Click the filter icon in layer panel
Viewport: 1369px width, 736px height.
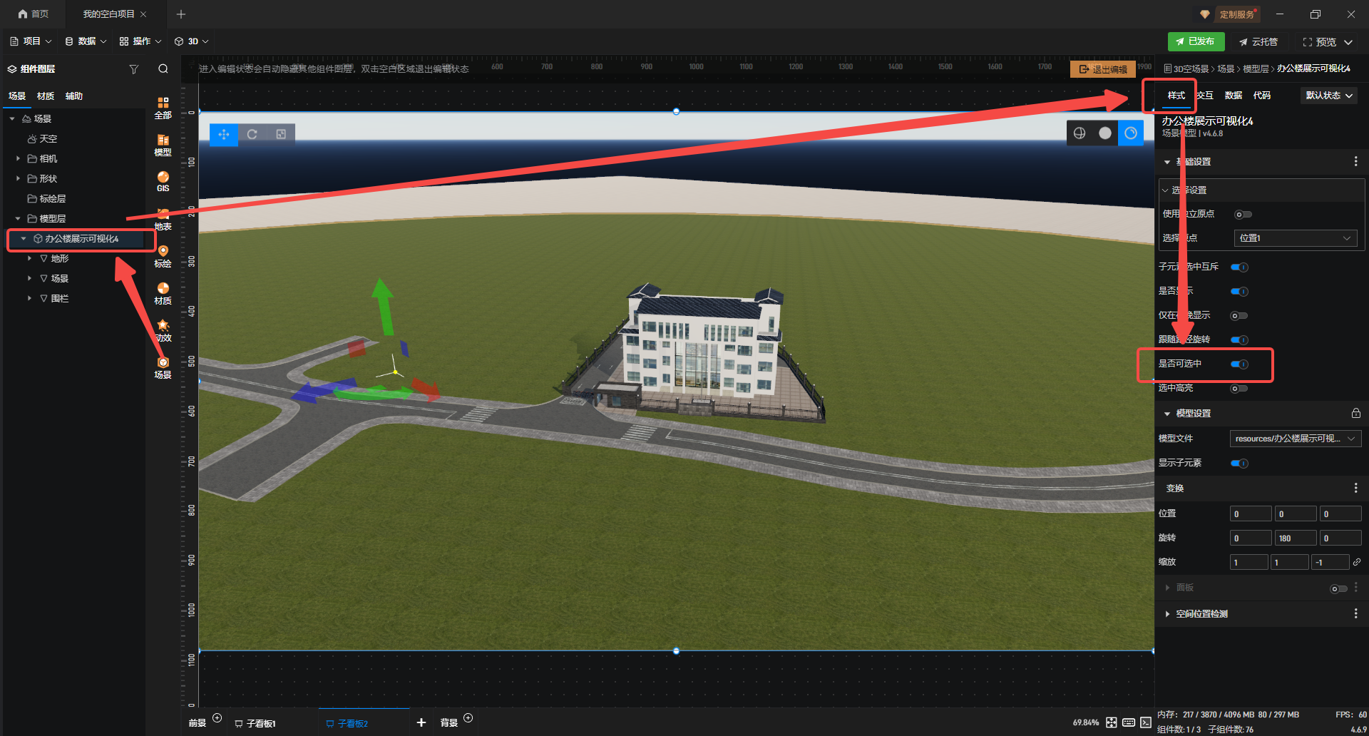133,69
